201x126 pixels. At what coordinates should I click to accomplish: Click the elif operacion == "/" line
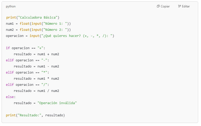(x=27, y=85)
